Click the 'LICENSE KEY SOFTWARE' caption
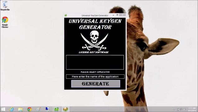The width and height of the screenshot is (198, 112). tap(94, 52)
